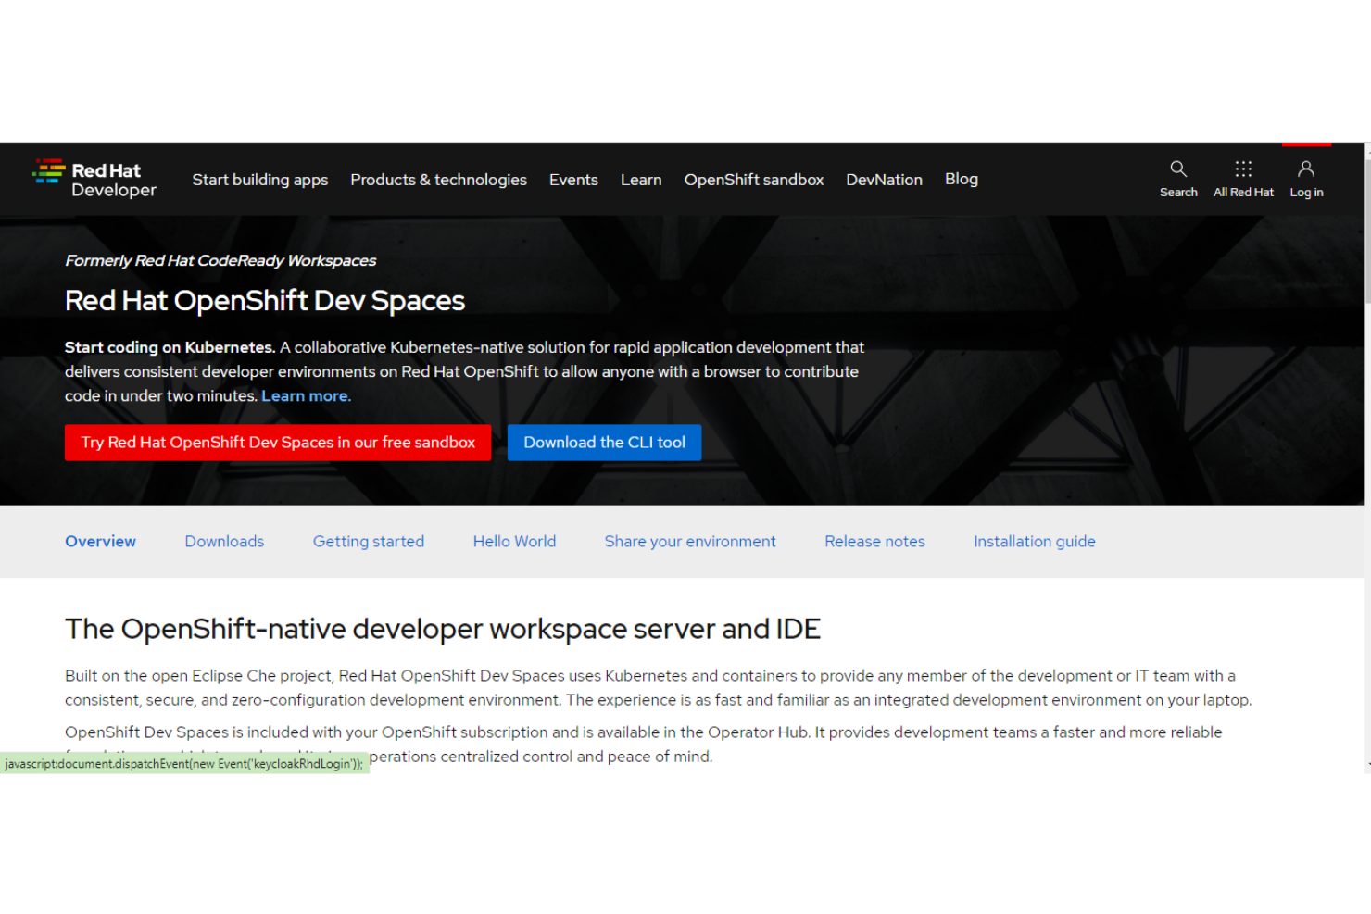The width and height of the screenshot is (1371, 914).
Task: Click the Red Hat Developer logo
Action: [94, 179]
